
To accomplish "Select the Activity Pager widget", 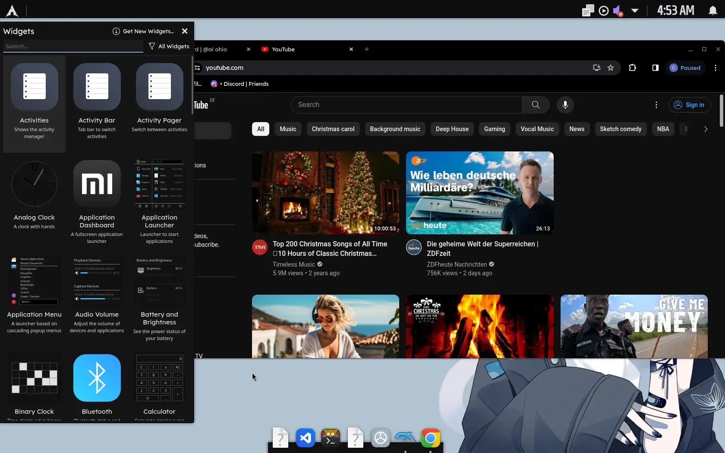I will (159, 104).
